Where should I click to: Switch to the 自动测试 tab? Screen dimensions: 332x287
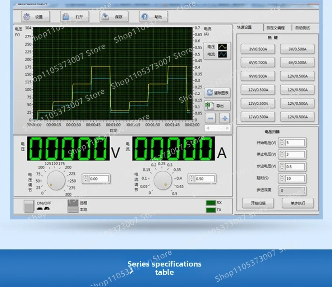(303, 28)
